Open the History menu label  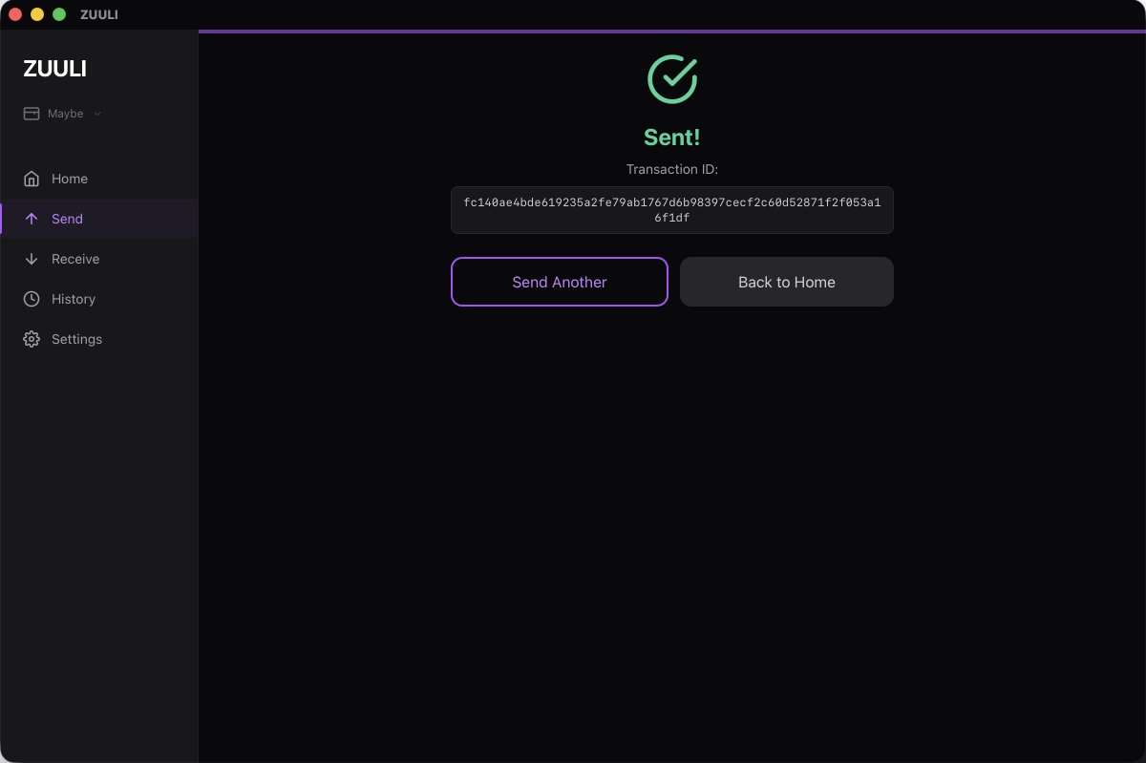[x=74, y=299]
